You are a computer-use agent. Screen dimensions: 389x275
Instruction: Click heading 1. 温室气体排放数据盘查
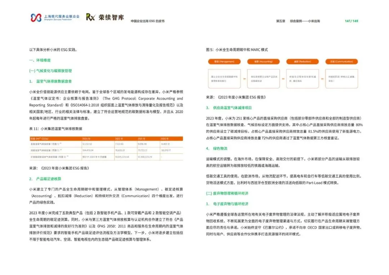click(51, 81)
